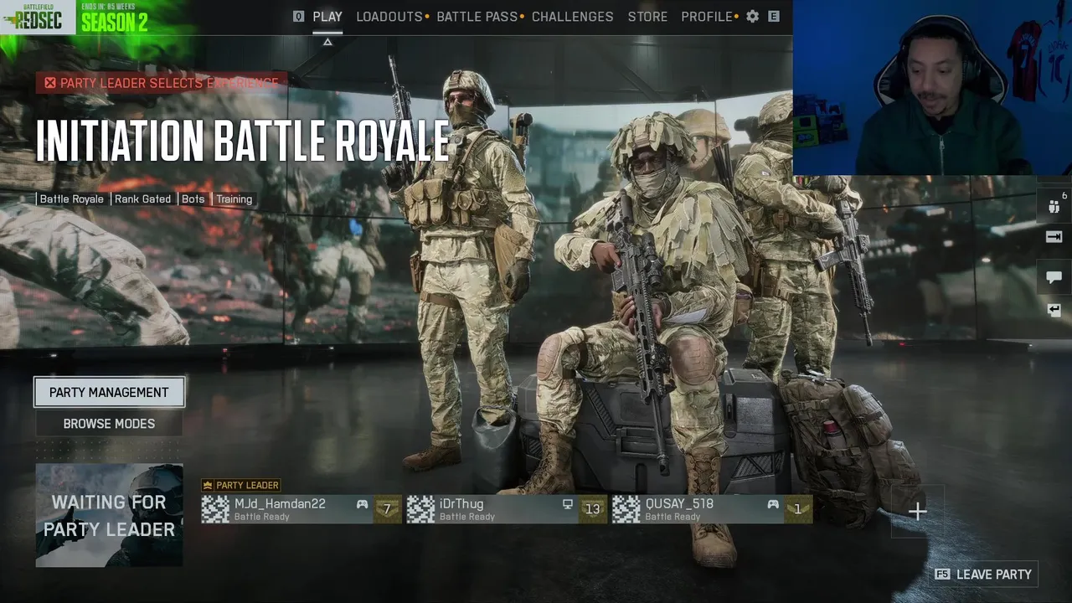Click iDrThug's avatar image
This screenshot has height=603, width=1072.
[x=420, y=509]
